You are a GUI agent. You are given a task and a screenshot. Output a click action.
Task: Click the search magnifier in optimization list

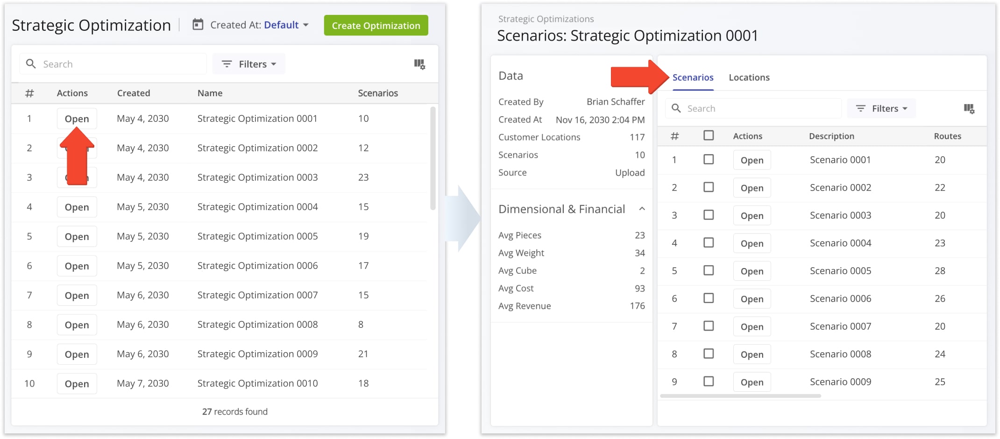[31, 64]
